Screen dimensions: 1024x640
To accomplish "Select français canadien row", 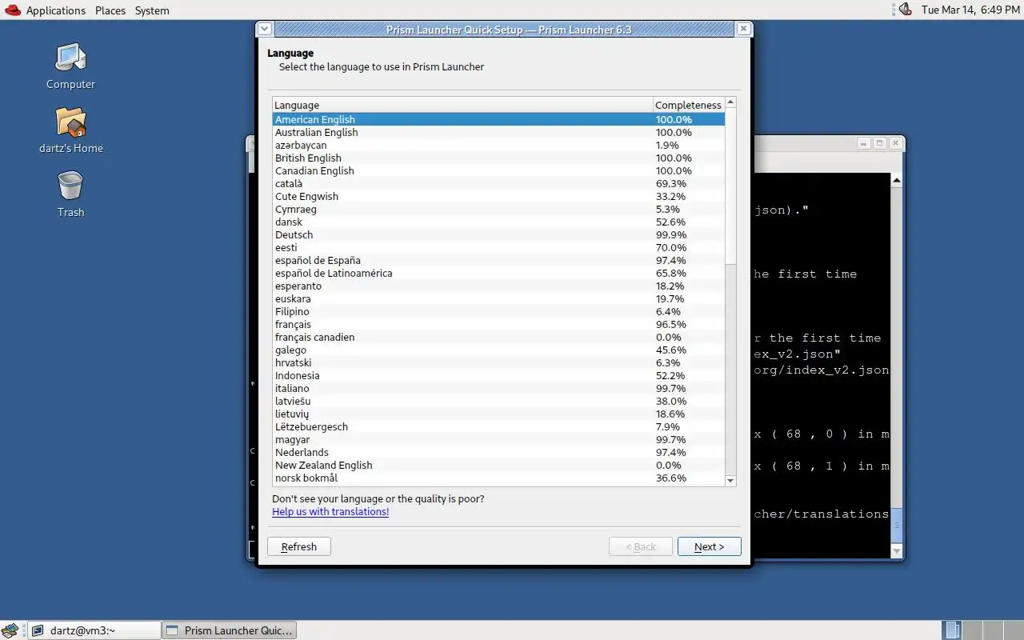I will coord(498,337).
